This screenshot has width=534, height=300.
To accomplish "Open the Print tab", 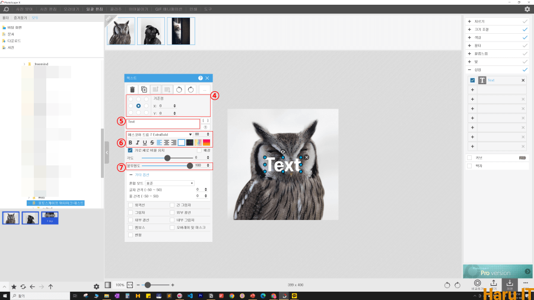I will [x=193, y=9].
